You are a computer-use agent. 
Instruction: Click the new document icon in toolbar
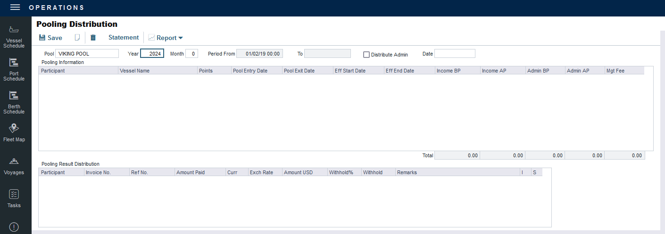(x=78, y=38)
